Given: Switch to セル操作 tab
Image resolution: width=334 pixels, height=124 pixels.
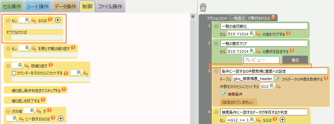Looking at the screenshot, I should (12, 7).
